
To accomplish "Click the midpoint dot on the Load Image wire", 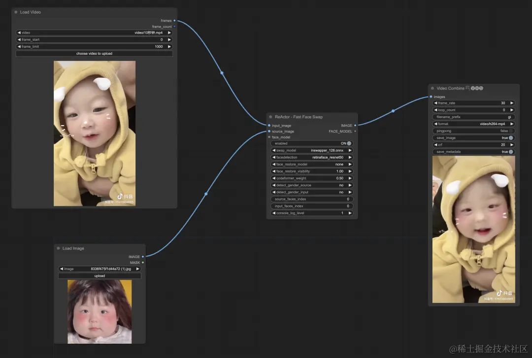I will tap(206, 194).
